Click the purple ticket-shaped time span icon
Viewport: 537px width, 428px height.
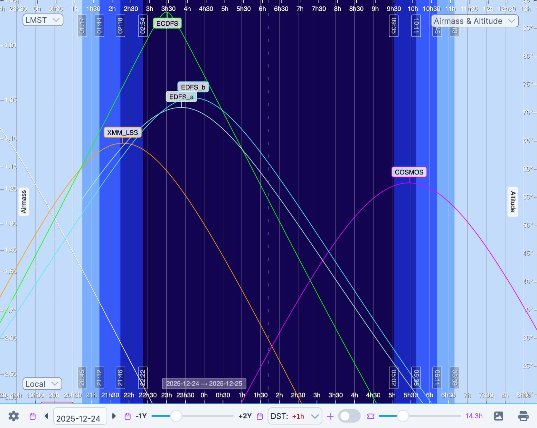(371, 416)
